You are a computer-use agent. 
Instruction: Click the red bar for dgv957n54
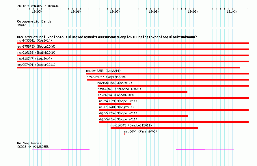point(129,68)
